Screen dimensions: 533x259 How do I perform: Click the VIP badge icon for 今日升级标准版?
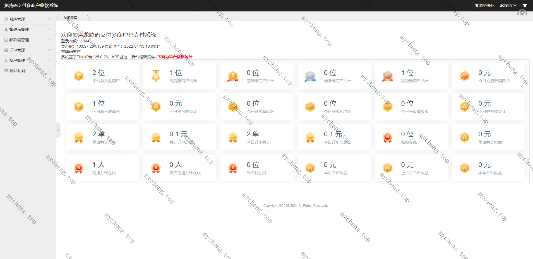click(x=310, y=106)
